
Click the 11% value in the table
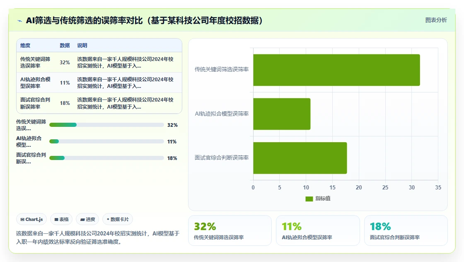click(65, 83)
